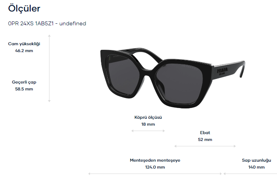This screenshot has height=195, width=277.
Task: Click the 124.0 mm hinge value
Action: (x=155, y=167)
